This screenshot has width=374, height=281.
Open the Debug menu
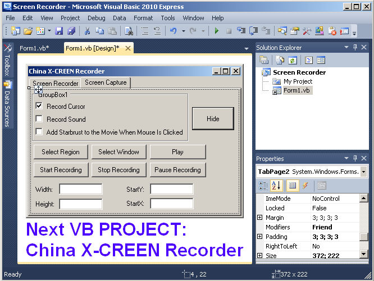click(96, 18)
